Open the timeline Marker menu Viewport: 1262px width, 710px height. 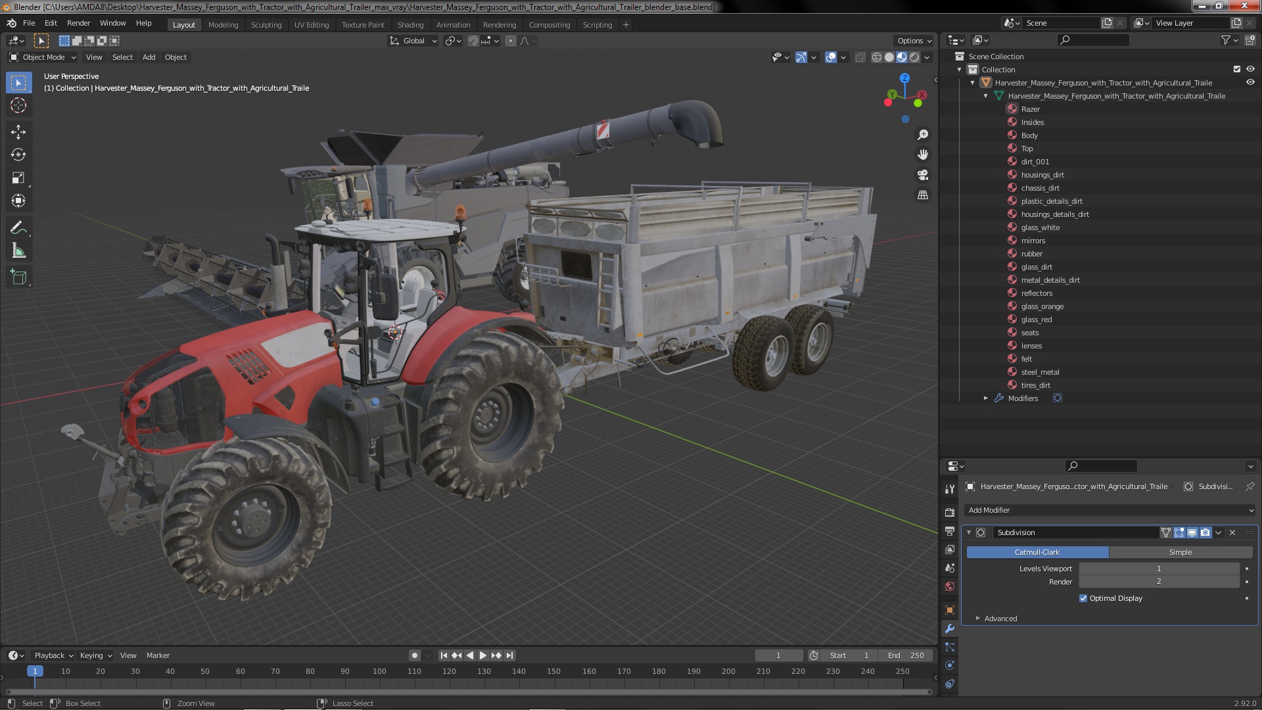tap(158, 655)
